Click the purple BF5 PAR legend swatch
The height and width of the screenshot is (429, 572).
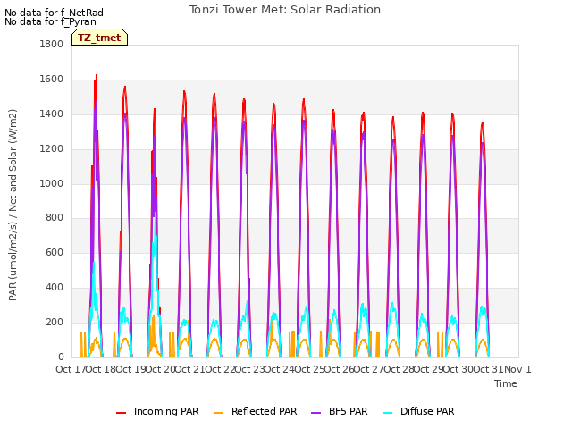click(315, 412)
